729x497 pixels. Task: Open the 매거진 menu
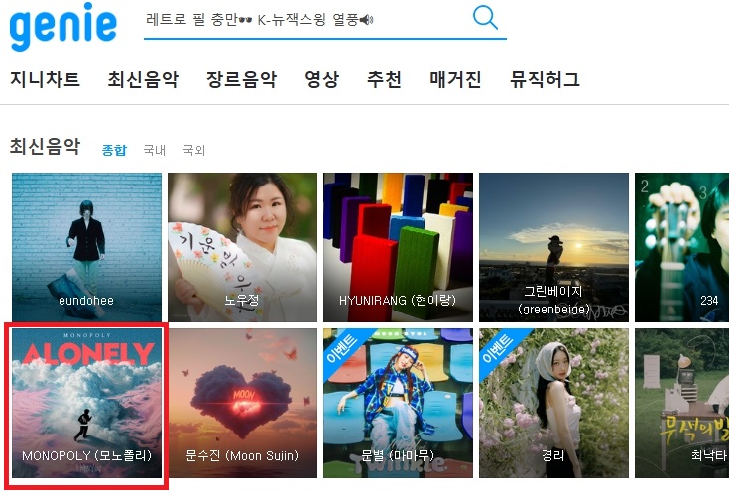coord(455,79)
